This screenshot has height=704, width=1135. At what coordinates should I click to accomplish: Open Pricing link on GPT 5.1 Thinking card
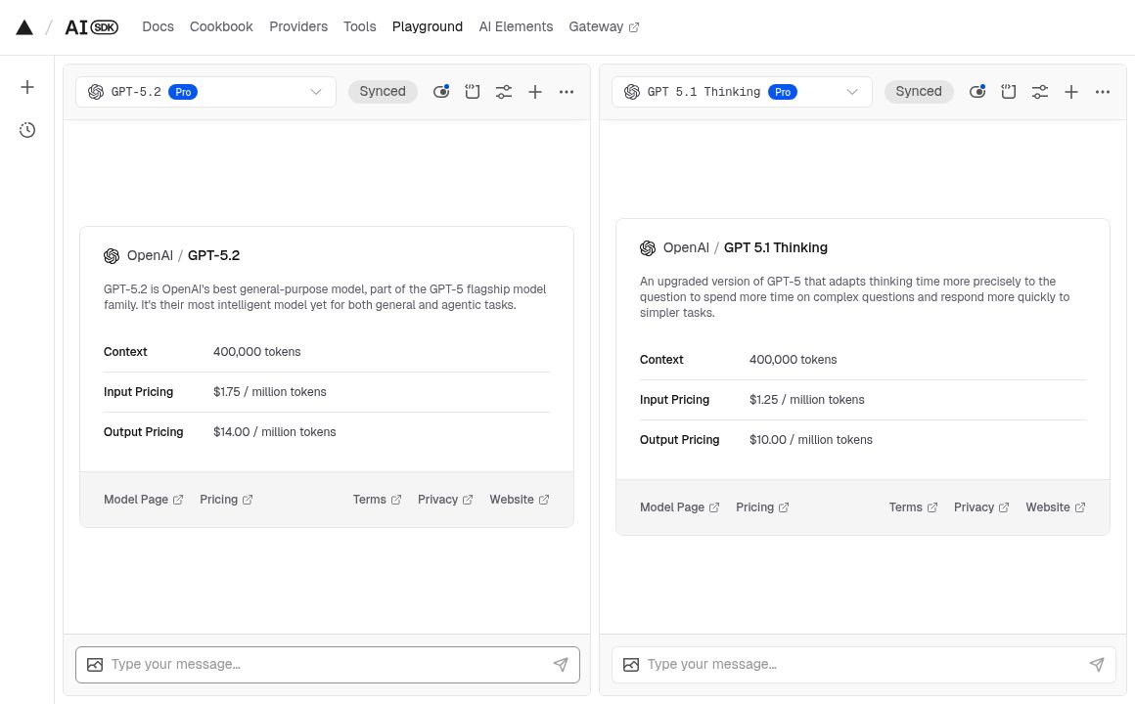pos(762,507)
